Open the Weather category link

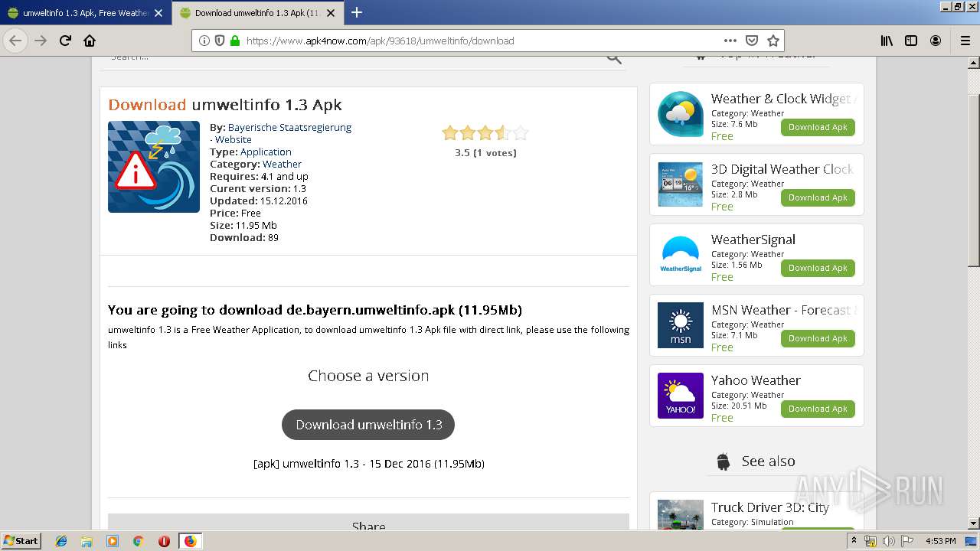point(282,164)
